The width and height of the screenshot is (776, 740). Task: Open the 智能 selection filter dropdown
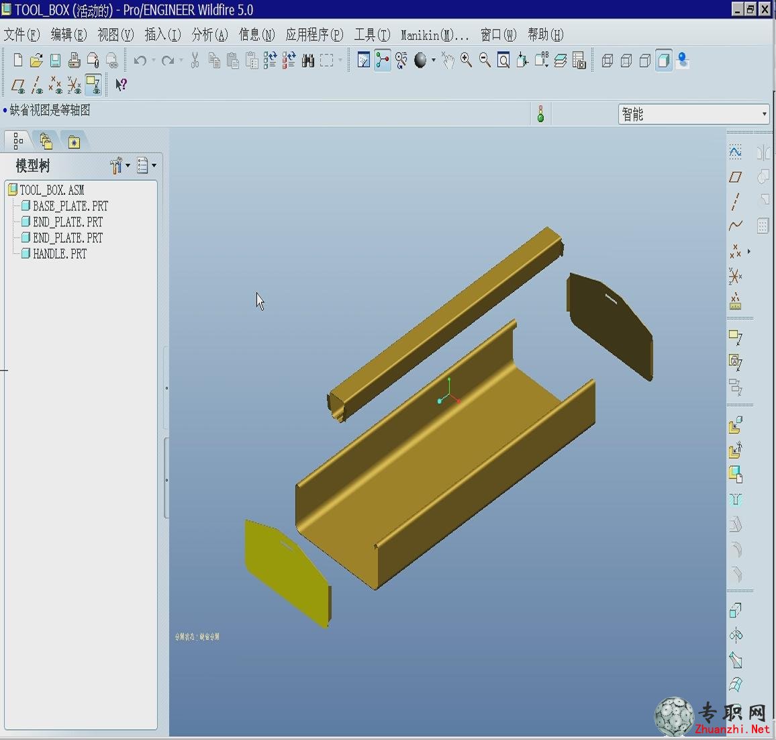tap(764, 114)
